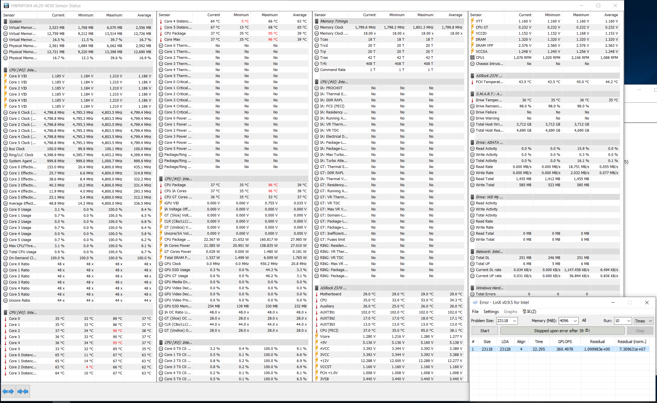Click the expand columns arrows button
This screenshot has width=657, height=403.
(8, 391)
